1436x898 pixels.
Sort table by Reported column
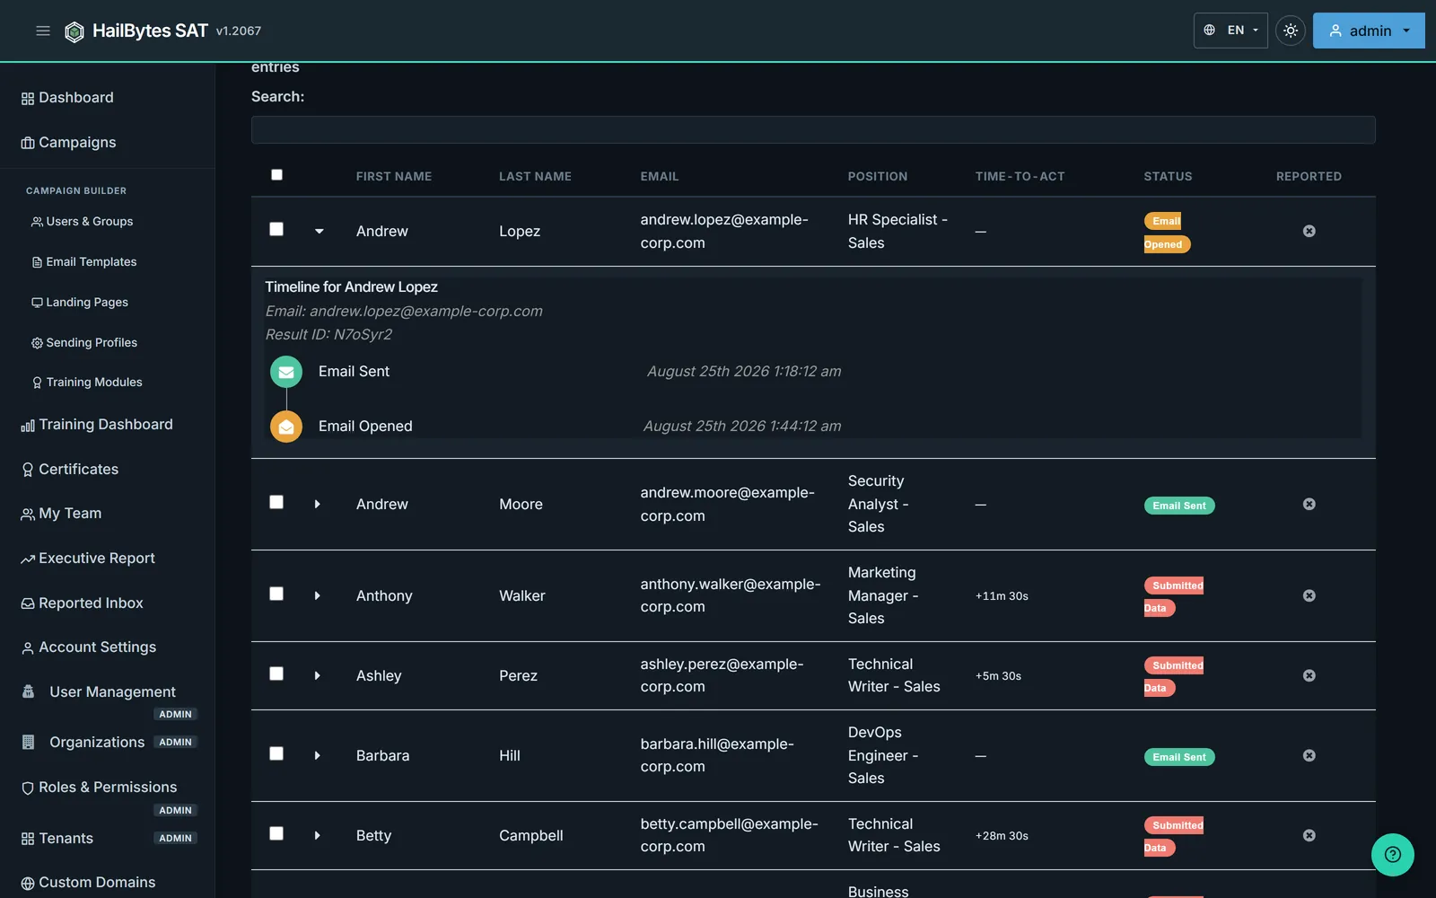1309,177
